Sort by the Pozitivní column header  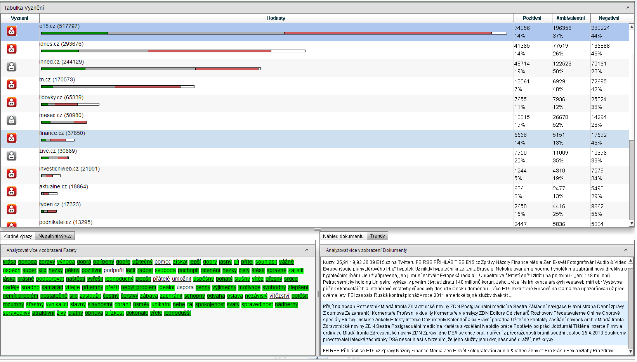[x=532, y=18]
